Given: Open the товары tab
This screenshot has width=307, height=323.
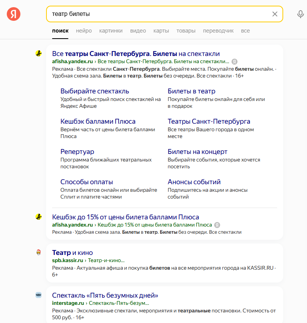Looking at the screenshot, I should [x=186, y=31].
